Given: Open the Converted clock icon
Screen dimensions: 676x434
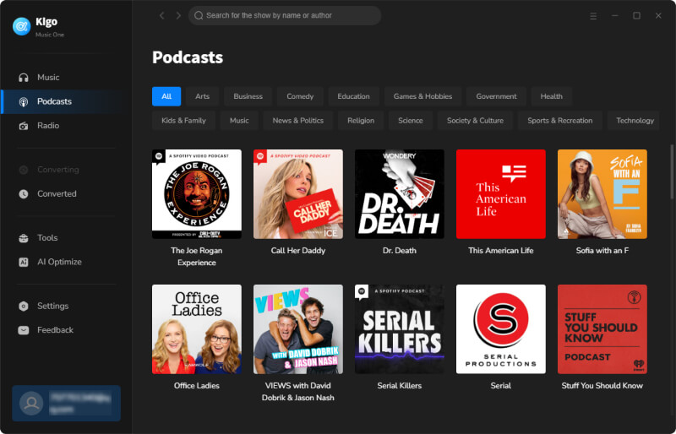Looking at the screenshot, I should [24, 194].
